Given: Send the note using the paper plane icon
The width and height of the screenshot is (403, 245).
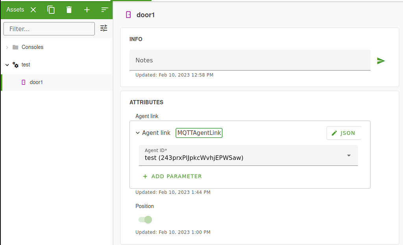Looking at the screenshot, I should pyautogui.click(x=381, y=61).
